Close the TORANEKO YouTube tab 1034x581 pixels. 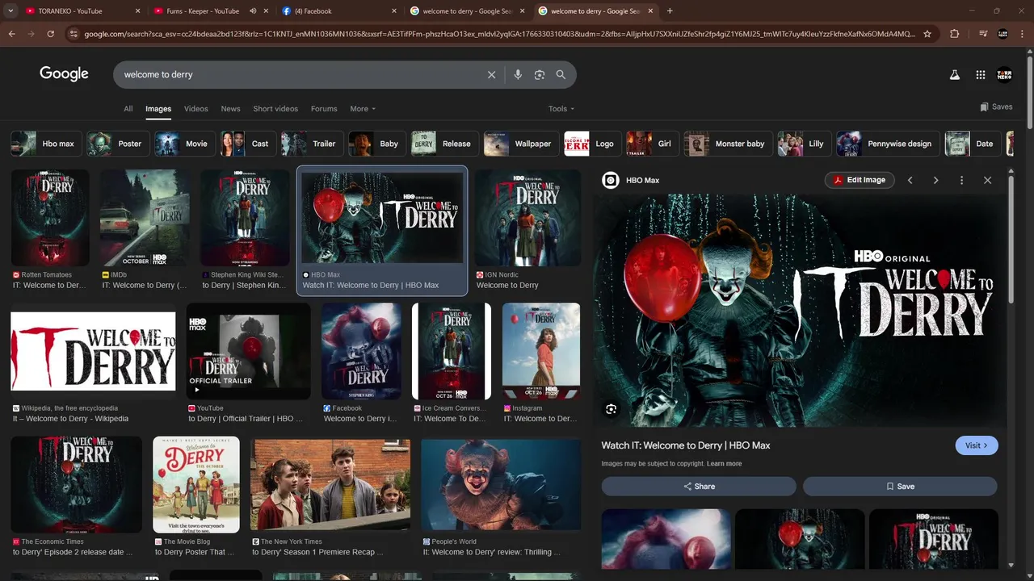tap(137, 11)
